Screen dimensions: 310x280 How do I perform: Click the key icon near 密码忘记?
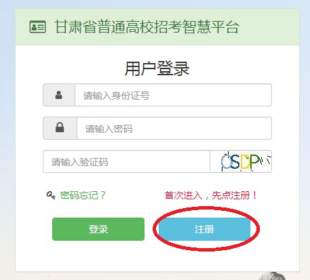(x=51, y=195)
